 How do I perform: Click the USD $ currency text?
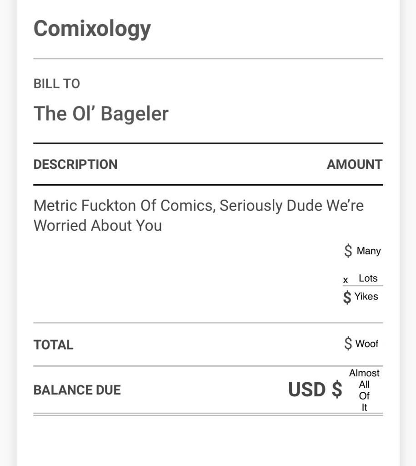click(x=315, y=390)
